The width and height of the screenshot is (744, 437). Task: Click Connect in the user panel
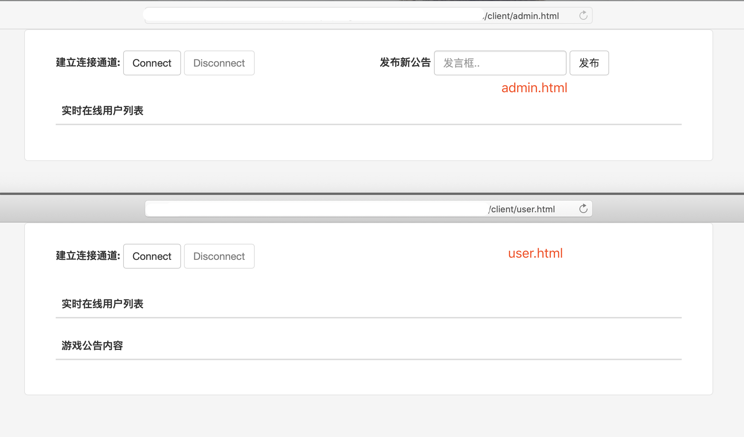152,256
